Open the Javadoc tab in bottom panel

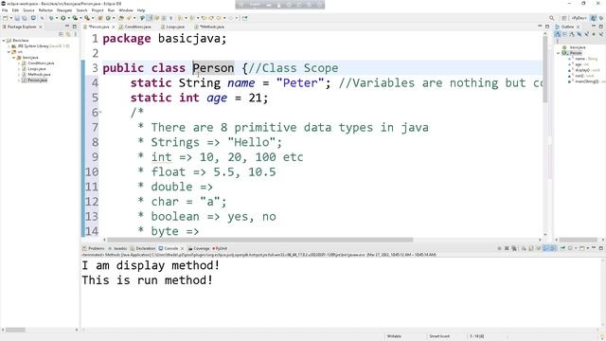coord(117,248)
